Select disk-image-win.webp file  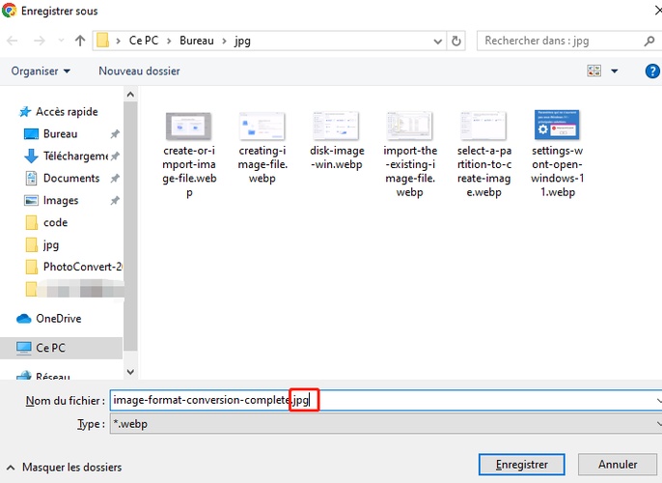[337, 141]
